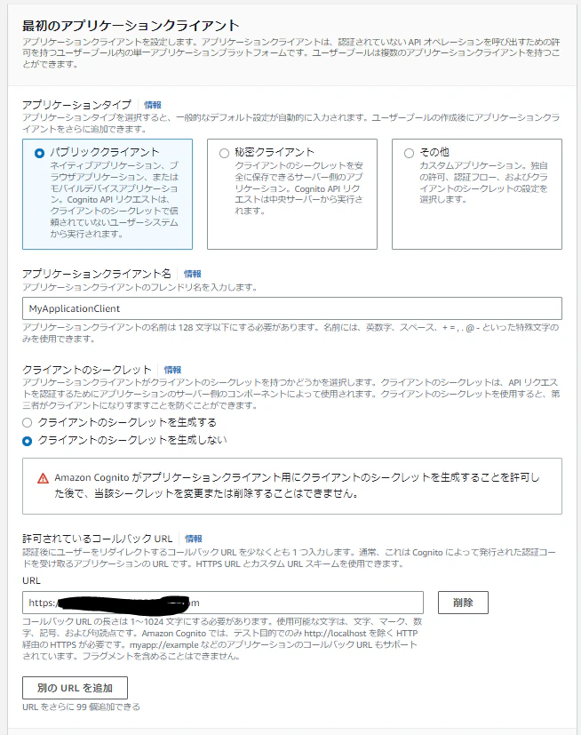
Task: Click the 最初のアプリケーションクライアント heading
Action: [131, 25]
